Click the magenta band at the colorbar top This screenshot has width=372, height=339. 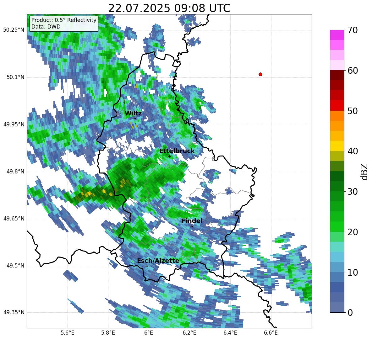click(337, 35)
